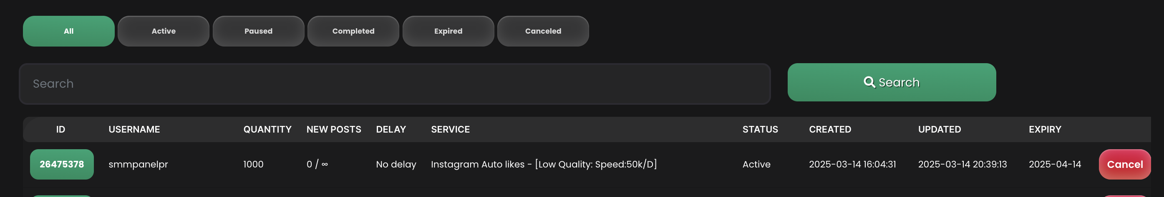
Task: Click the NEW POSTS column header
Action: (x=333, y=130)
